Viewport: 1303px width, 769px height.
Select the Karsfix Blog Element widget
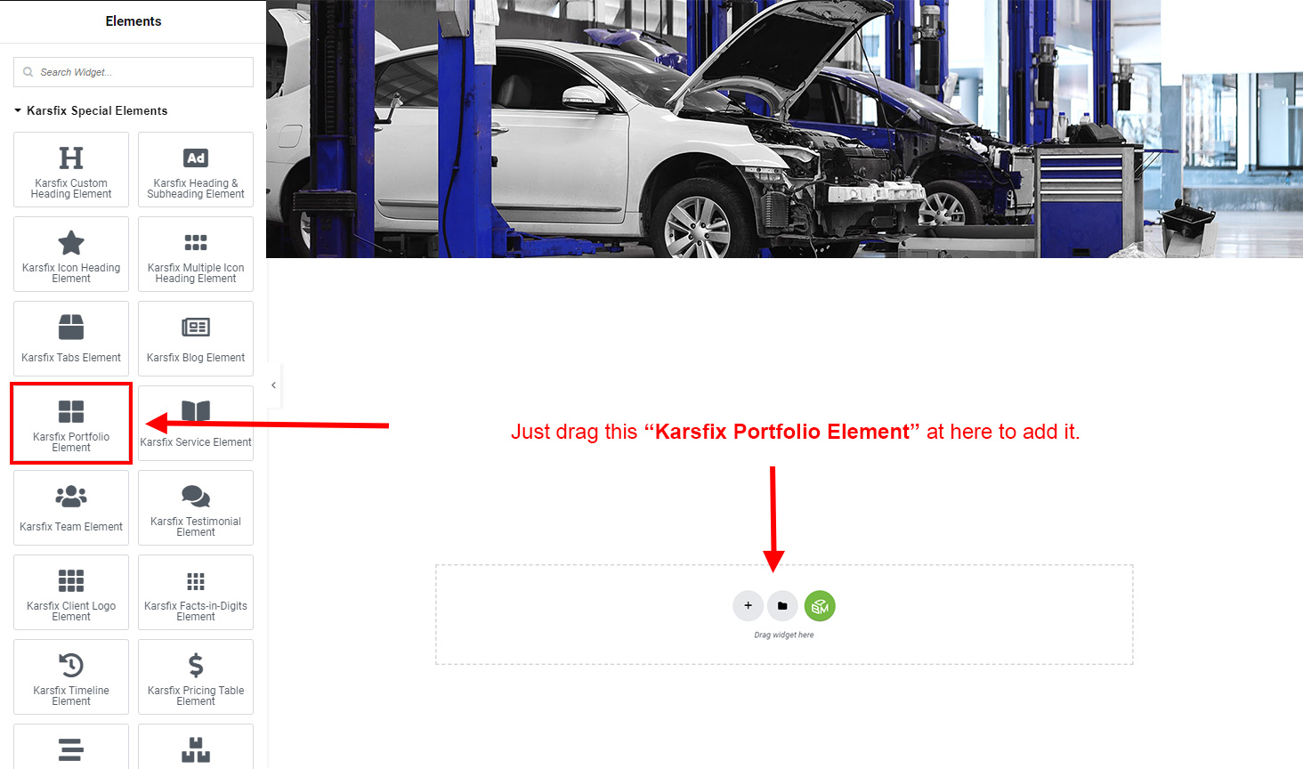coord(196,338)
